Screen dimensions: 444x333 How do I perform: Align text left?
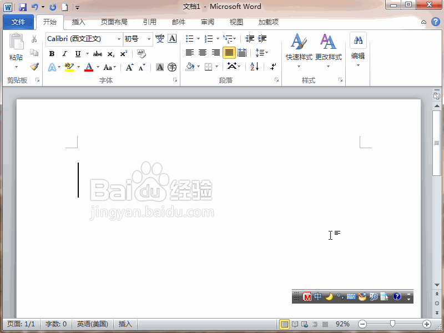pyautogui.click(x=190, y=53)
